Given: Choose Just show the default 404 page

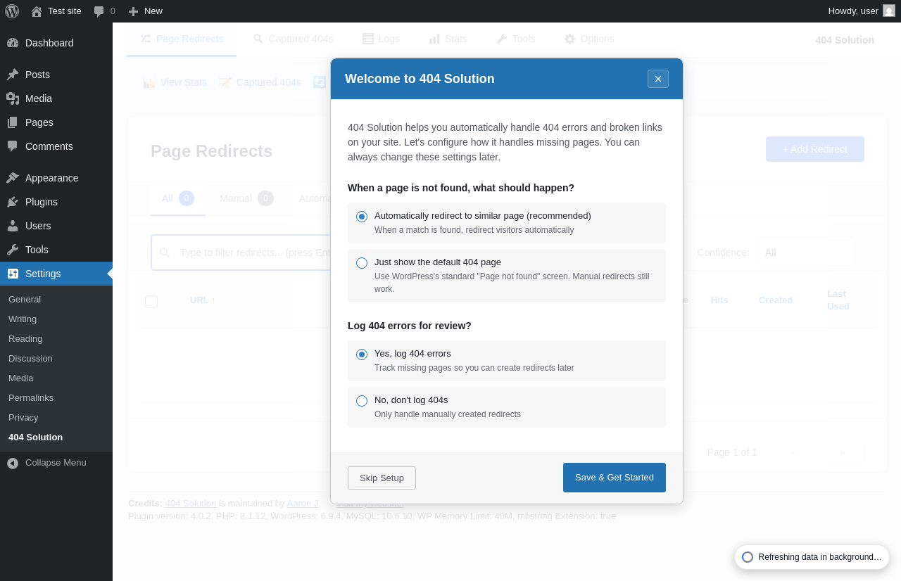Looking at the screenshot, I should 362,263.
